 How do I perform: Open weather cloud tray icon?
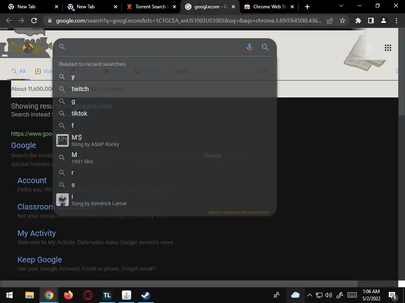(x=295, y=295)
